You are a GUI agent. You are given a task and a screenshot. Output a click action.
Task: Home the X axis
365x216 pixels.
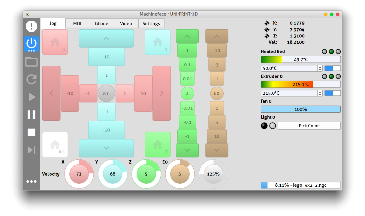[x=55, y=42]
